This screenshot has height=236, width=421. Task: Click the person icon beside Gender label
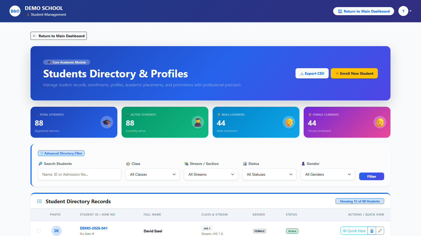(303, 164)
